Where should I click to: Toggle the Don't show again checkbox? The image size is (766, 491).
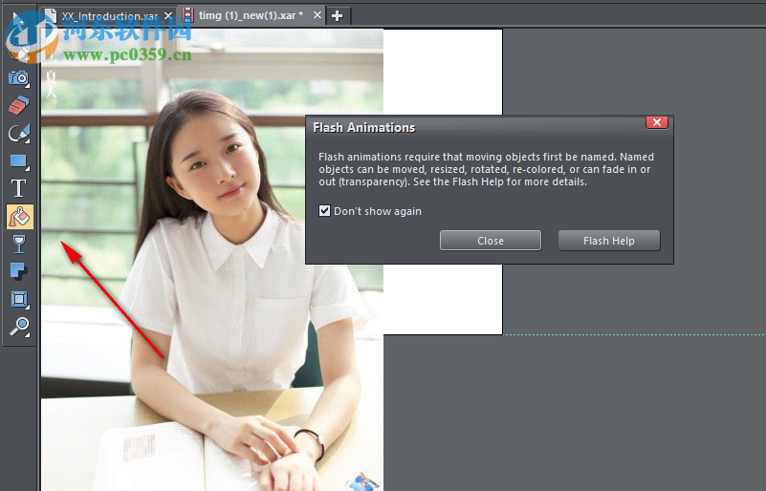(324, 211)
